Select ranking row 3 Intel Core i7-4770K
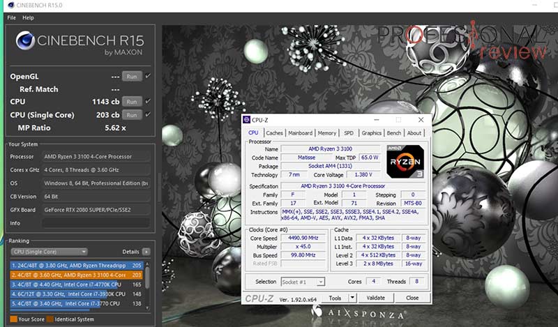The width and height of the screenshot is (558, 327). (77, 284)
